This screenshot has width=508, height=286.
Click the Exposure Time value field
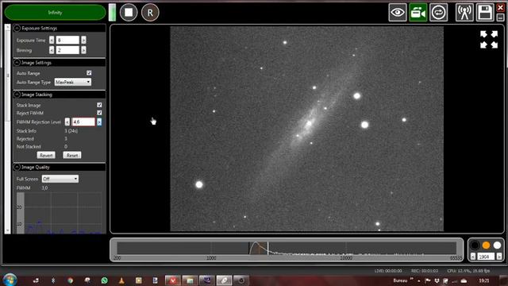pyautogui.click(x=67, y=40)
